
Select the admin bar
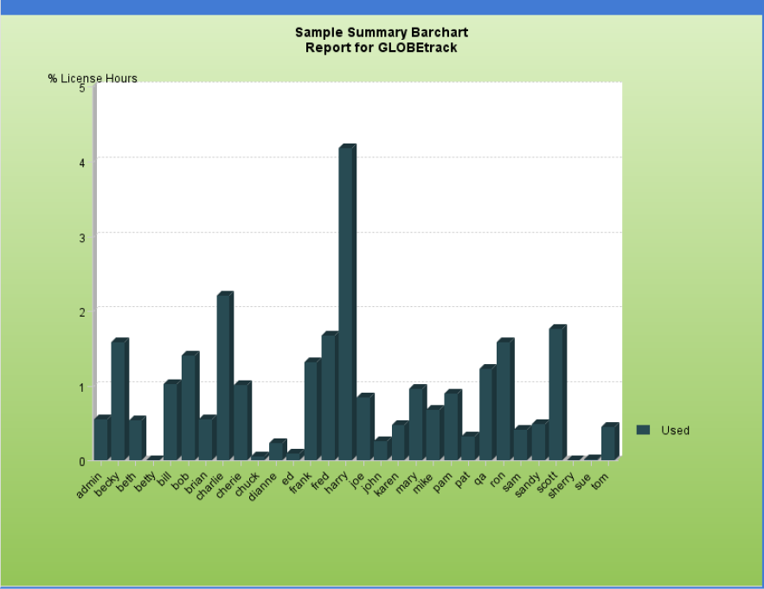[101, 439]
